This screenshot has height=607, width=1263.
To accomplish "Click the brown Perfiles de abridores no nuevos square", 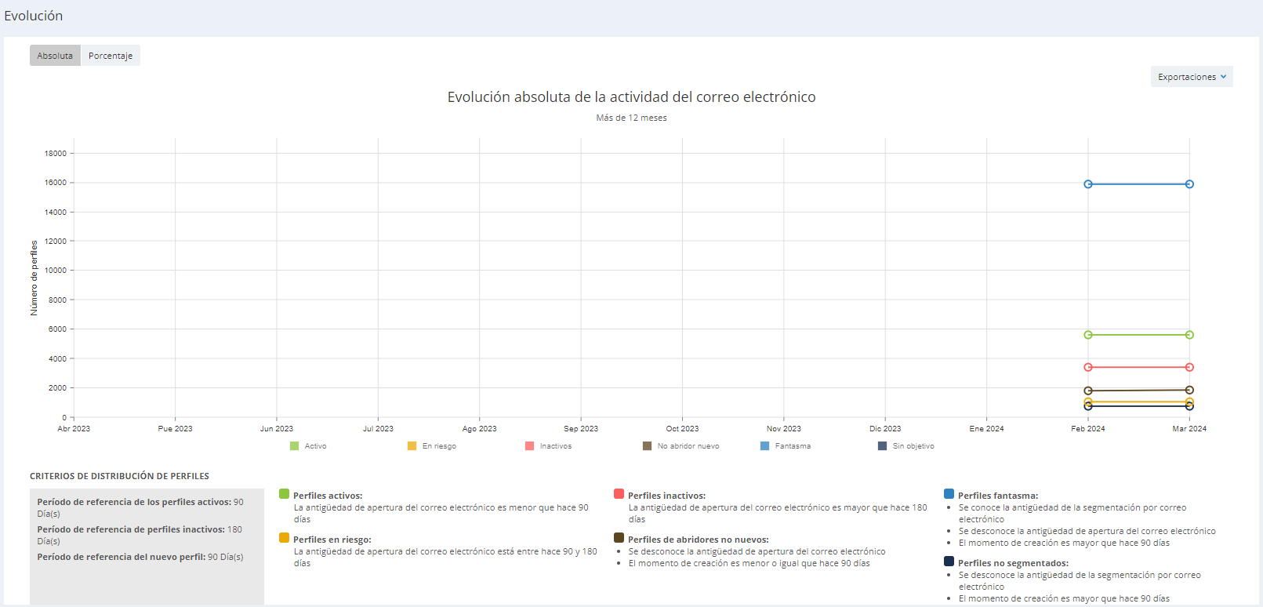I will tap(619, 538).
